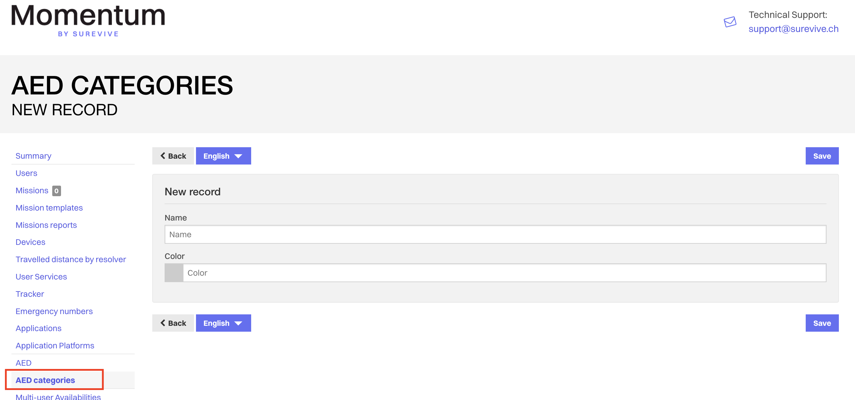Open the Users section
855x400 pixels.
click(x=26, y=173)
